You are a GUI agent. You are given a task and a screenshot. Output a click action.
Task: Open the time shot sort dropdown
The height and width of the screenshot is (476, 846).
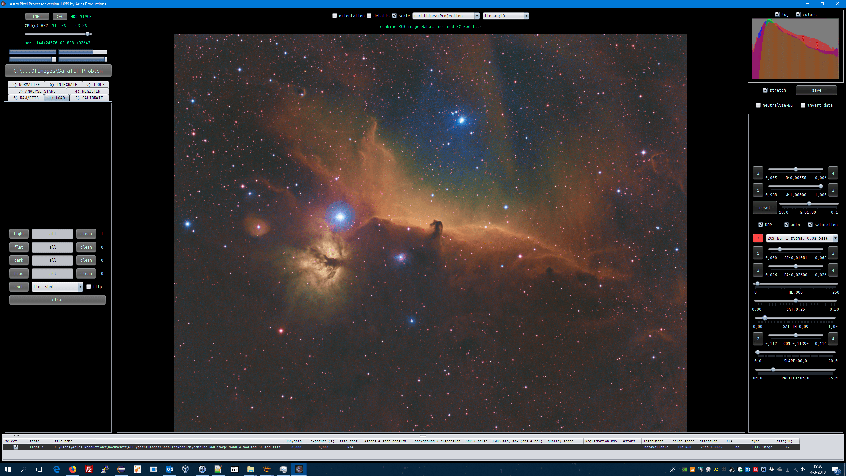click(x=57, y=287)
